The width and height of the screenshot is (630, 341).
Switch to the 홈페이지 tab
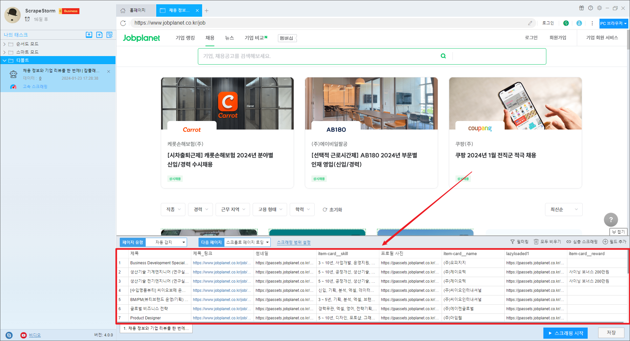[x=136, y=10]
